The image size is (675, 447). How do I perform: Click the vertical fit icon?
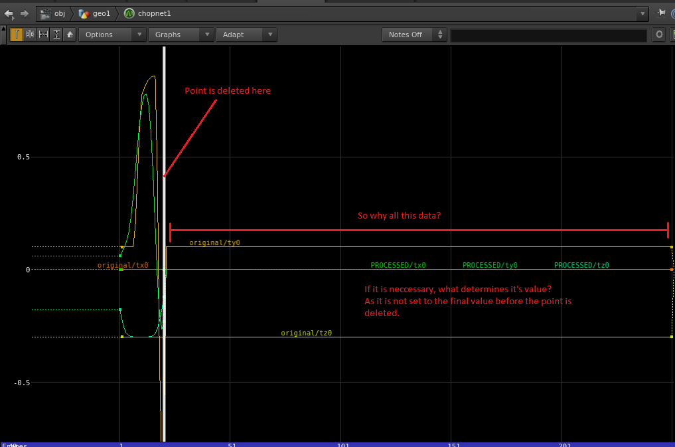point(57,35)
